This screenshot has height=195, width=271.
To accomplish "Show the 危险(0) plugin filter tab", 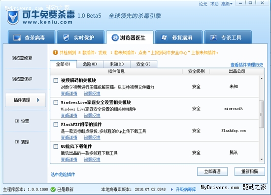I will tap(90, 64).
